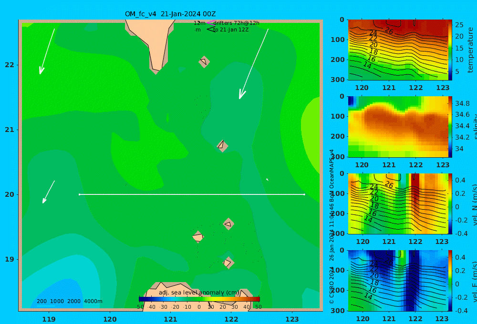Click the salinity color bar
The width and height of the screenshot is (477, 324).
click(450, 127)
